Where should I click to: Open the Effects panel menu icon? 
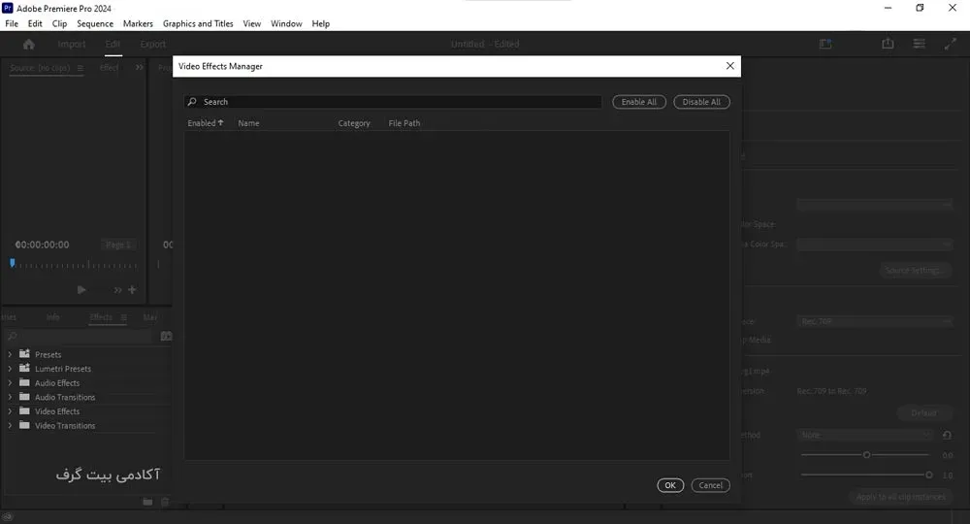124,317
